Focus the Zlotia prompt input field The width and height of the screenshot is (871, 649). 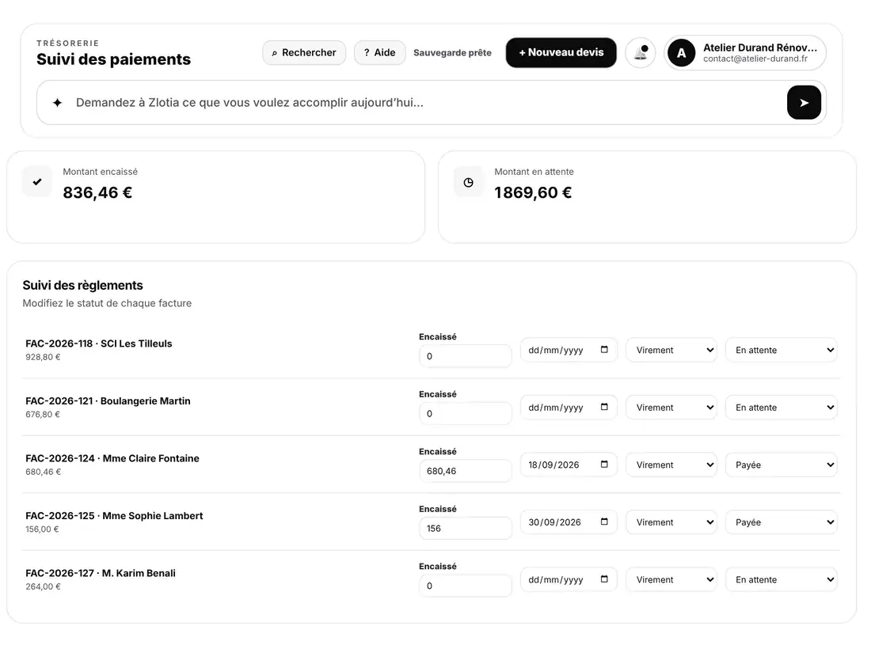pos(428,103)
